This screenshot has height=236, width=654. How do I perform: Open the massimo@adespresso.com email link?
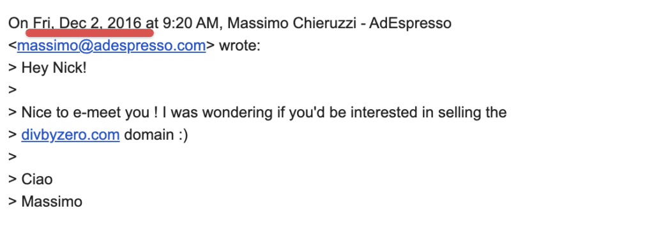click(111, 45)
